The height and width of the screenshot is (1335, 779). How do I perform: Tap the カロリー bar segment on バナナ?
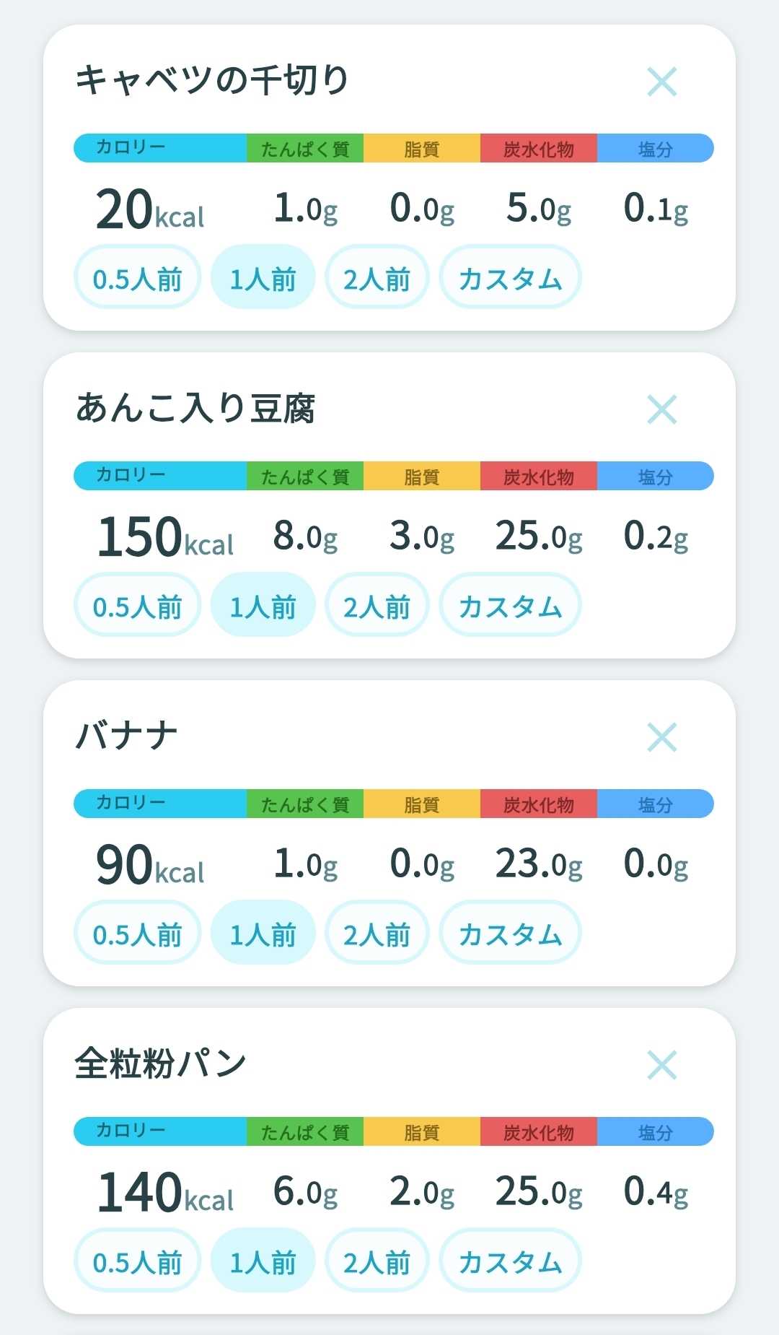pyautogui.click(x=160, y=804)
